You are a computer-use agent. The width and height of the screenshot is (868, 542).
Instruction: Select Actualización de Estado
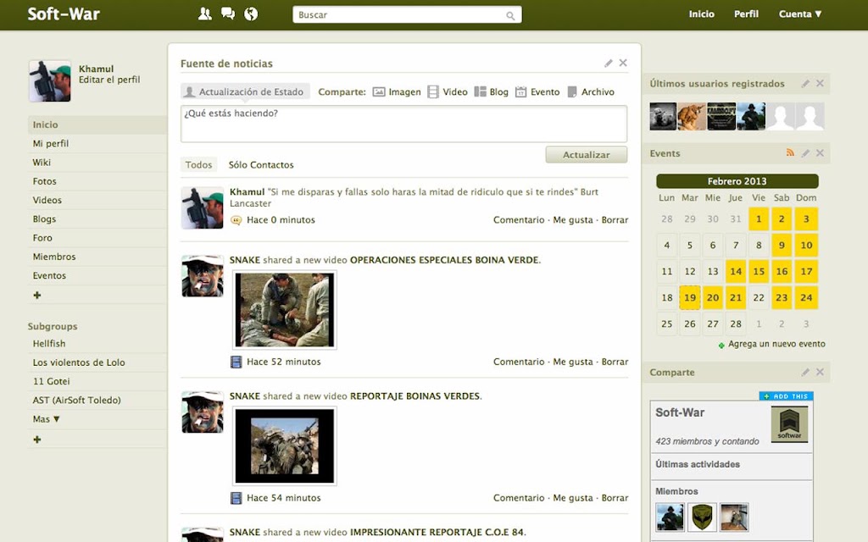pos(245,91)
